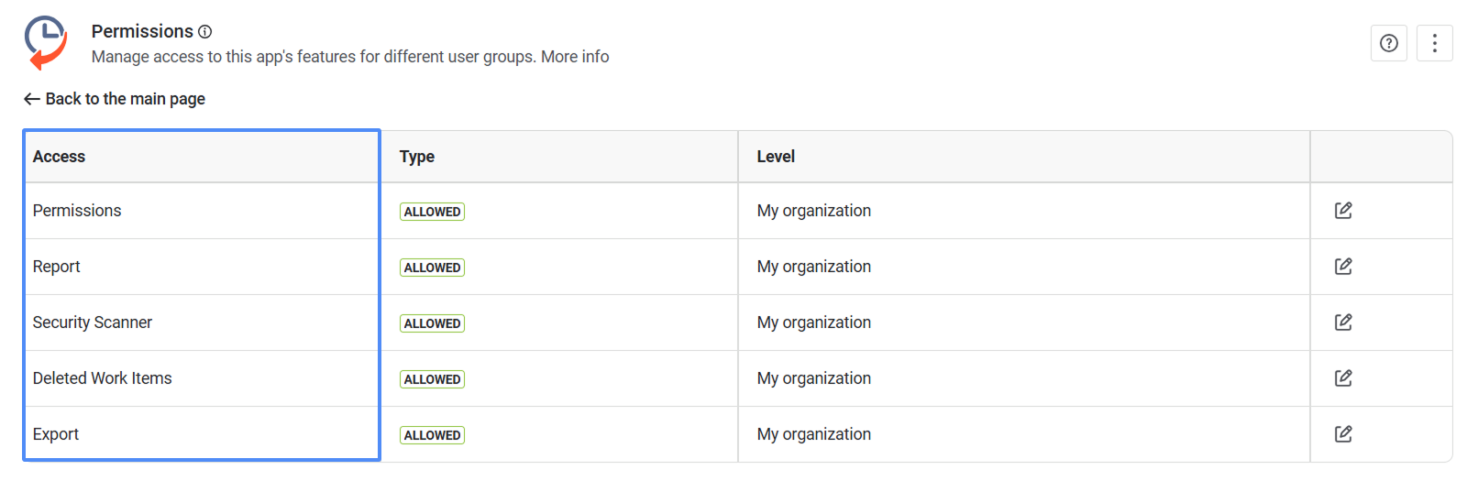
Task: Click the app clock logo icon
Action: (46, 42)
